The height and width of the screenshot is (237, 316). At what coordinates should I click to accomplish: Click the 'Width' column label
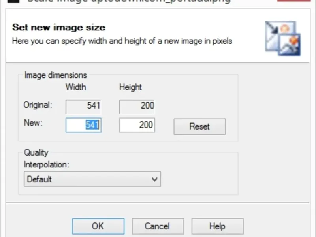pyautogui.click(x=76, y=87)
